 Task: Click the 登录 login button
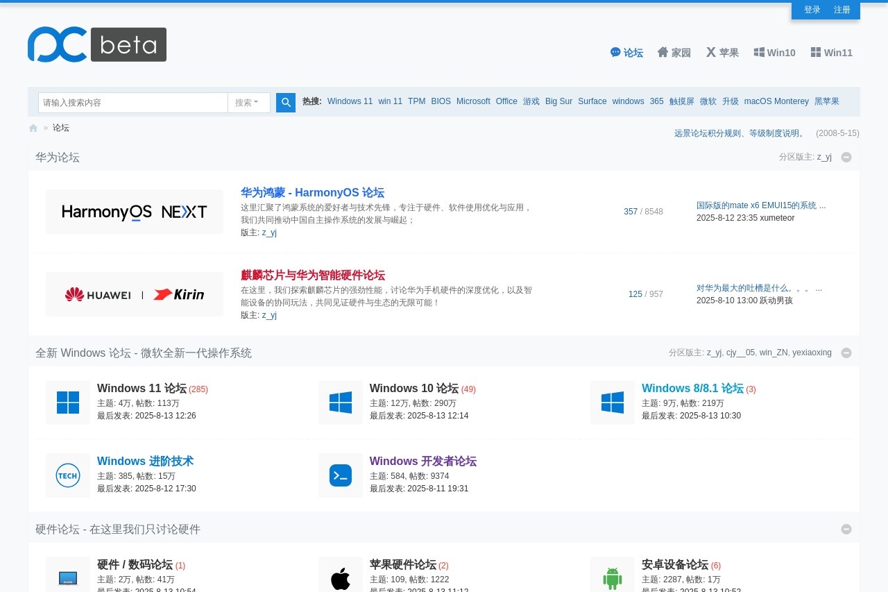point(812,10)
